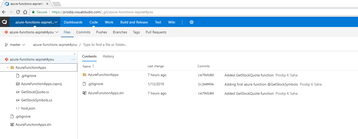Open the more actions ellipsis on the repo root
This screenshot has width=358, height=139.
point(73,59)
